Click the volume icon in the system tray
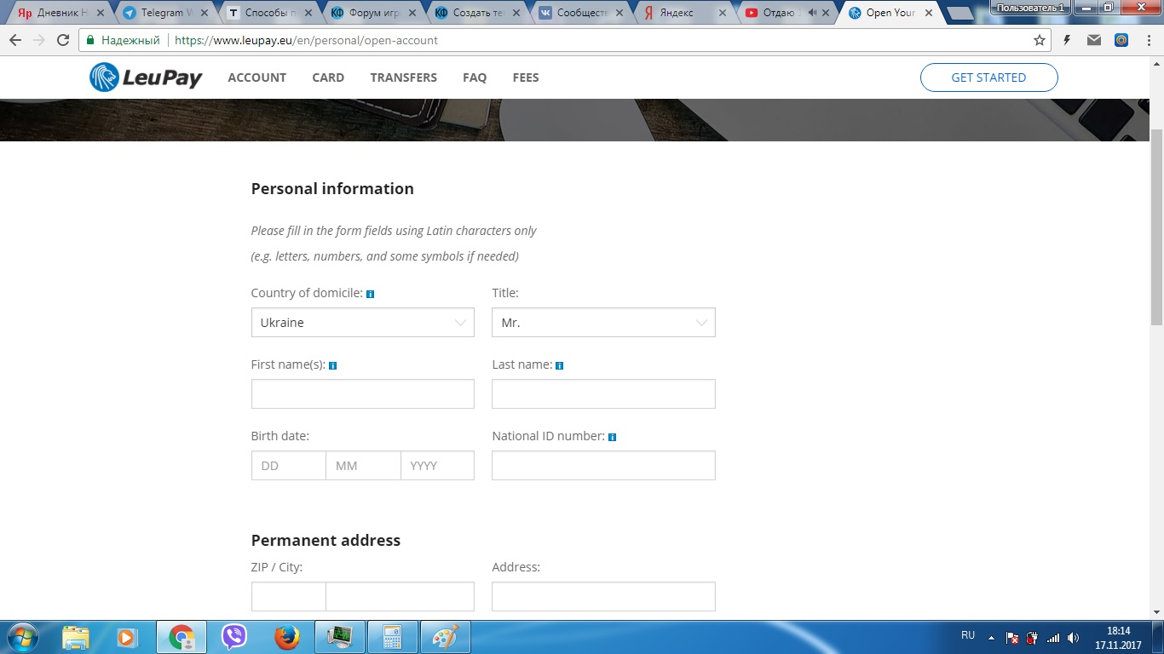The width and height of the screenshot is (1164, 654). [x=1073, y=638]
